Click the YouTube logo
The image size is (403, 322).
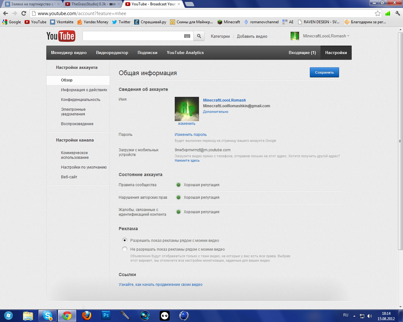pyautogui.click(x=60, y=36)
